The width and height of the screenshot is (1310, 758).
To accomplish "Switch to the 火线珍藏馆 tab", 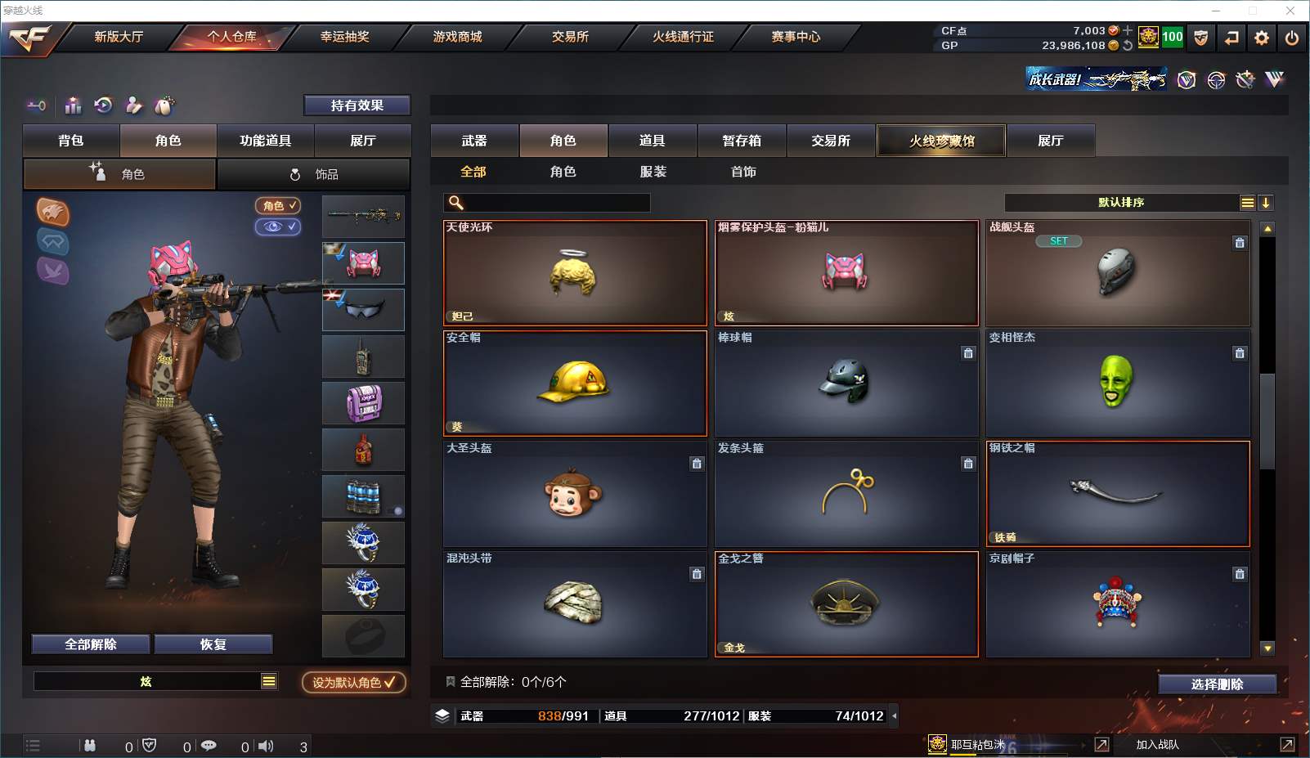I will coord(941,141).
